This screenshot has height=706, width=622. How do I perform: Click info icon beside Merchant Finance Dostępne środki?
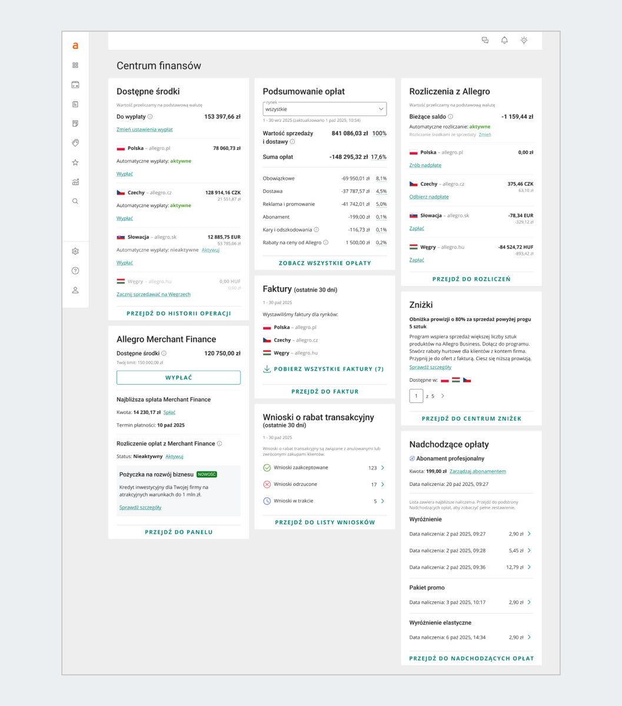(x=164, y=354)
